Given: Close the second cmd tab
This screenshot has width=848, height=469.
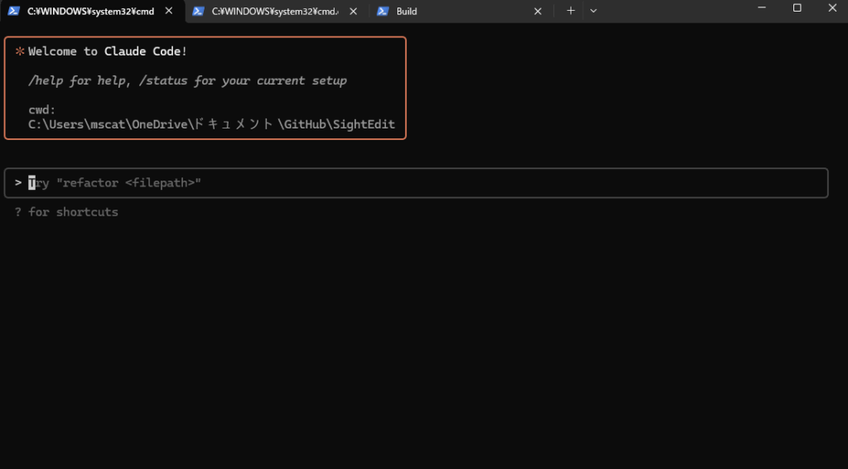Looking at the screenshot, I should click(x=354, y=12).
